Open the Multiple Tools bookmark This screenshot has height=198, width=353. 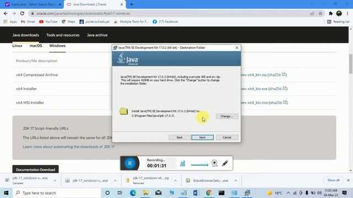point(131,22)
